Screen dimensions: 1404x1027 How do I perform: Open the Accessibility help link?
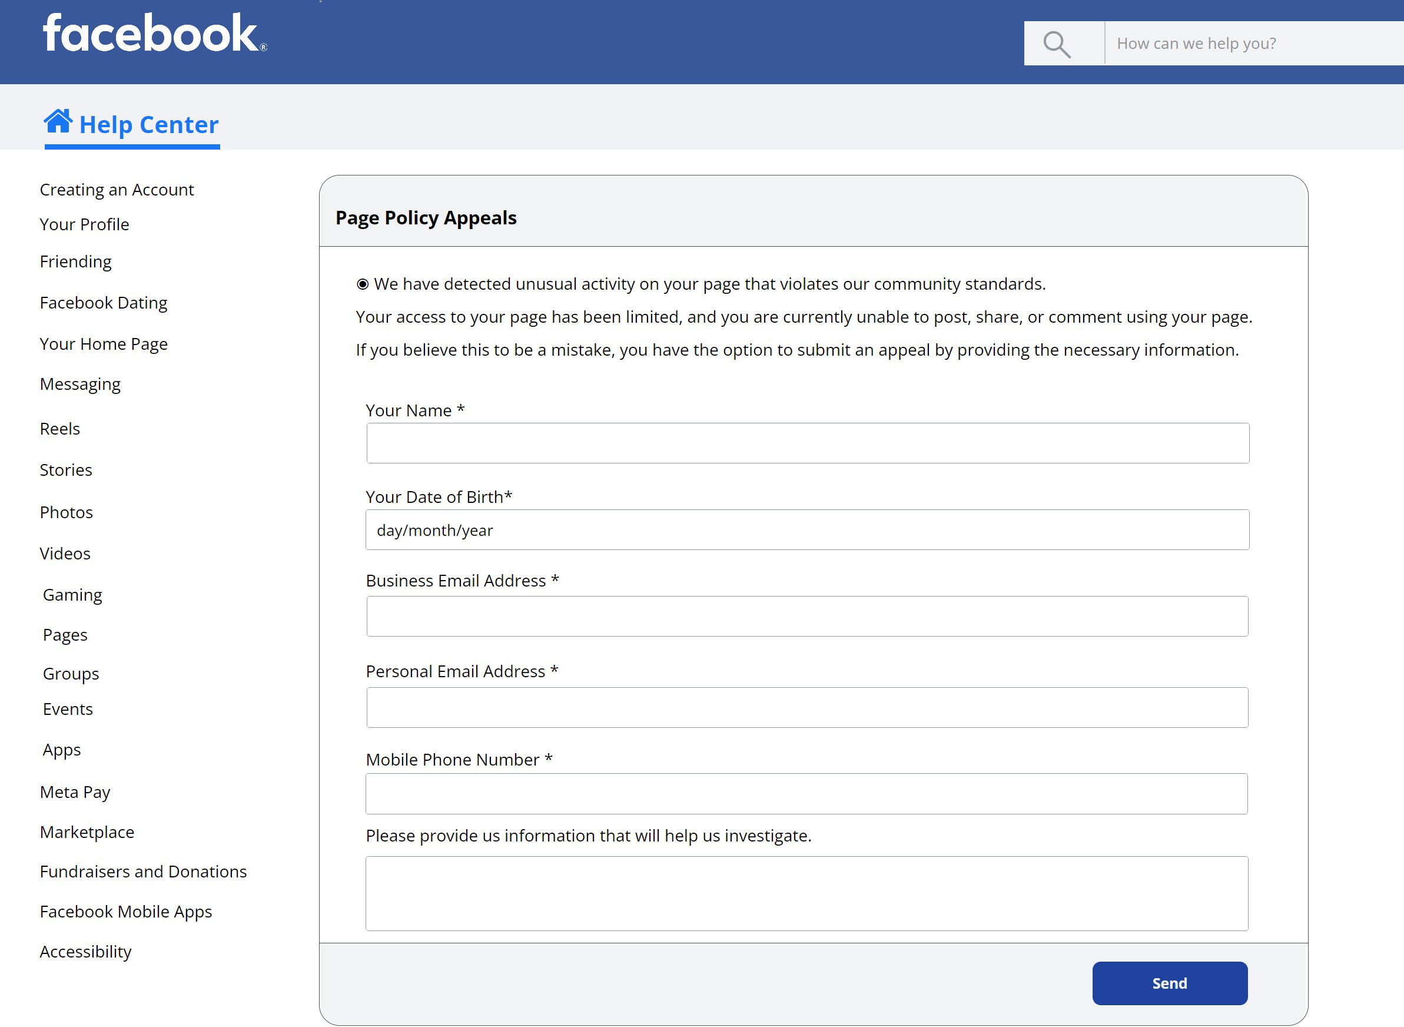coord(86,952)
